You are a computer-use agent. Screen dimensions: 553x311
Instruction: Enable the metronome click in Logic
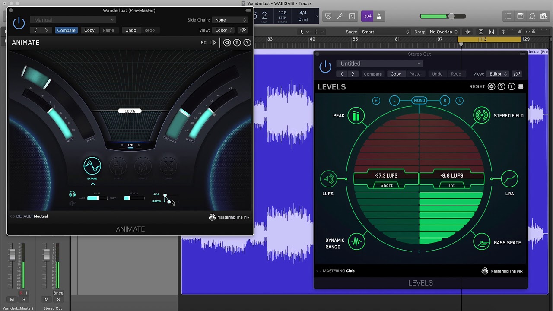[x=379, y=16]
